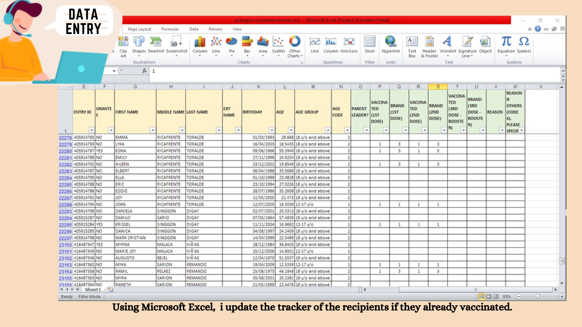Switch to Page Layout view in status bar
582x327 pixels.
(x=489, y=297)
